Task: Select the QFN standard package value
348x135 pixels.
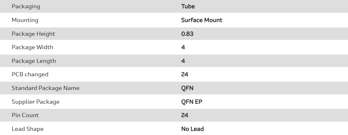Action: [x=187, y=88]
